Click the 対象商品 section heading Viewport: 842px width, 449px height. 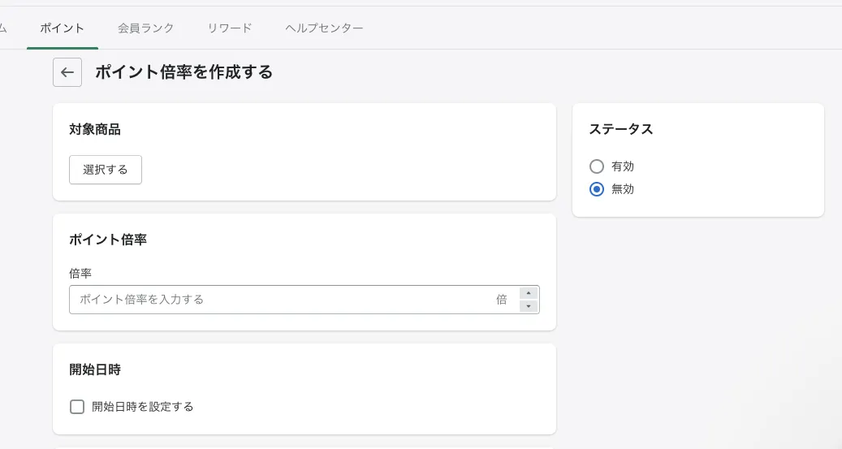tap(95, 129)
